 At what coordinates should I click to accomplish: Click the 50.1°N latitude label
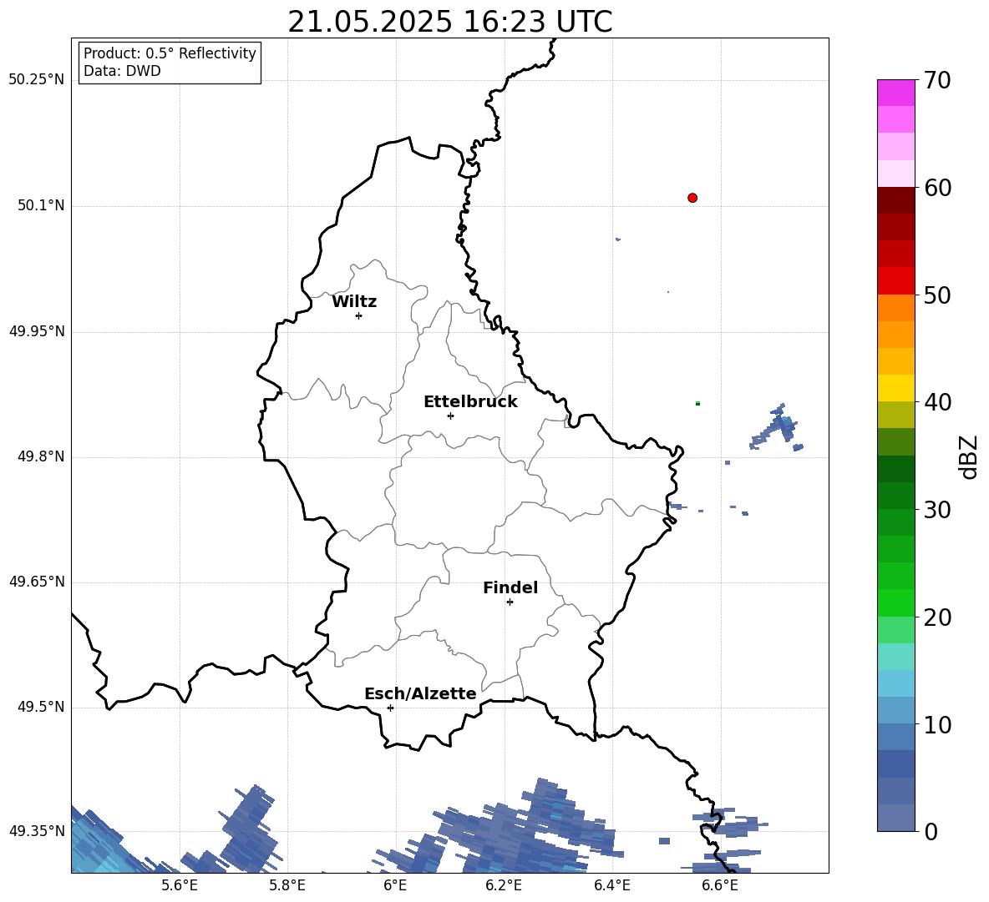[41, 205]
